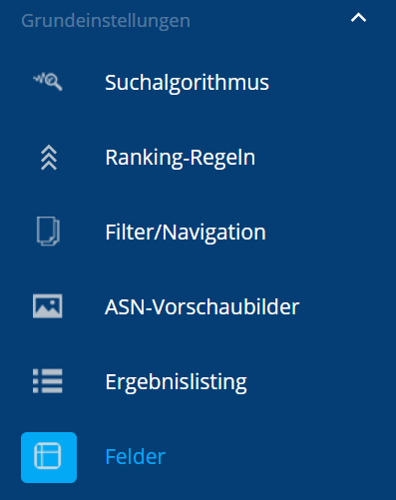Viewport: 396px width, 500px height.
Task: Click the Grundeinstellungen section heading
Action: point(106,21)
